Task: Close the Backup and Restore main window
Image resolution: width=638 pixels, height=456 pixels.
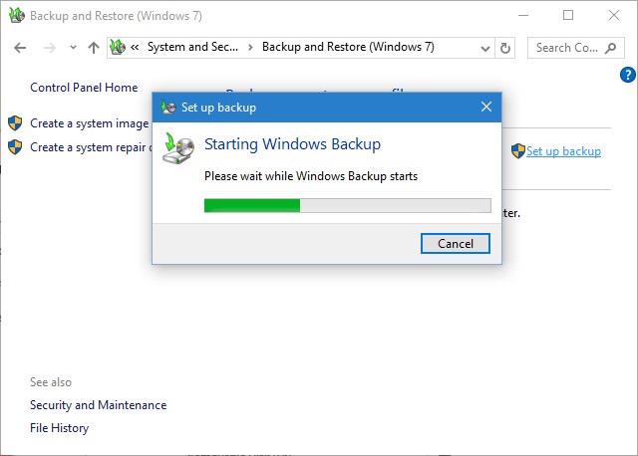Action: click(614, 16)
